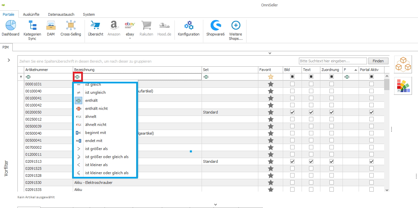Click the search text input field
This screenshot has height=208, width=418.
pyautogui.click(x=332, y=61)
